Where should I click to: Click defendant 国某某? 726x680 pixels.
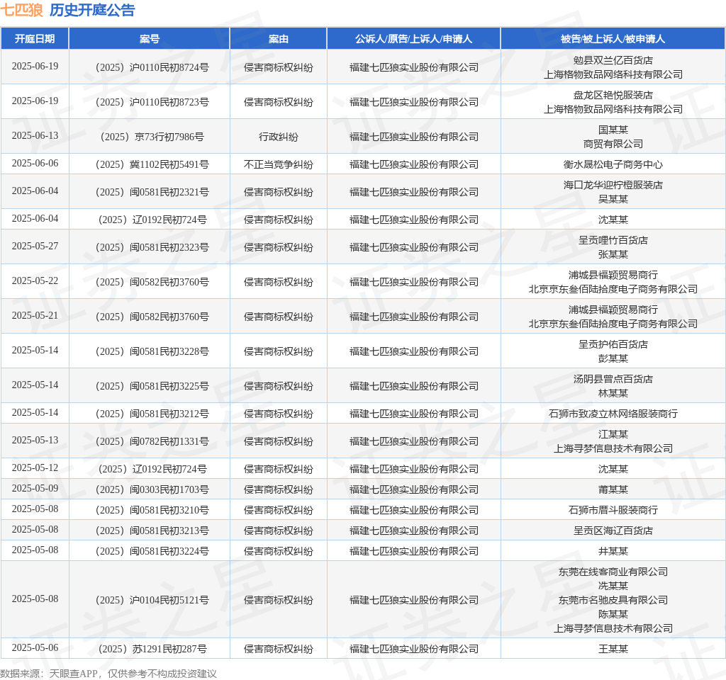[613, 130]
